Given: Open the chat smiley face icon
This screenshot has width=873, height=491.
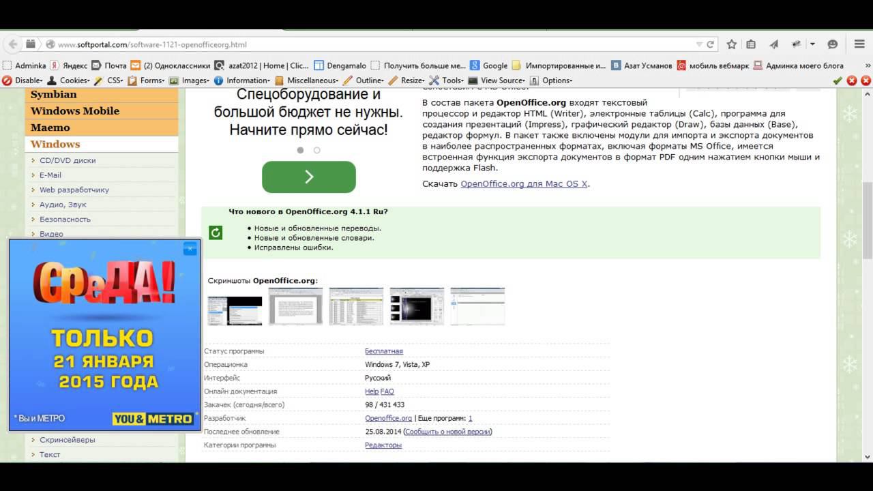Looking at the screenshot, I should point(832,44).
